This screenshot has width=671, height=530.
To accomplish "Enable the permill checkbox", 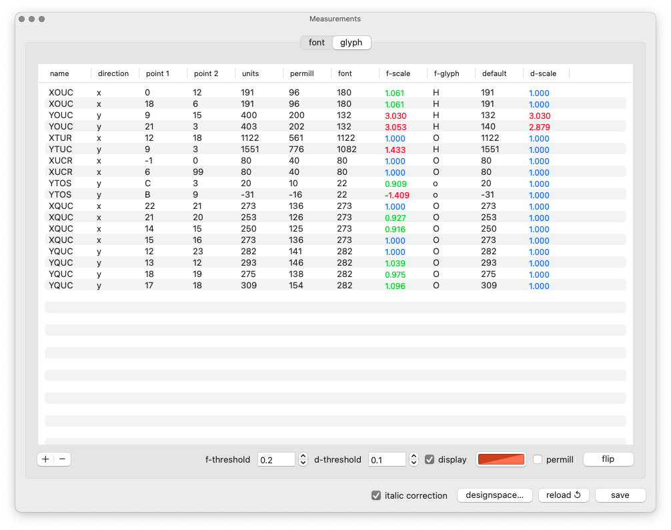I will [x=538, y=459].
